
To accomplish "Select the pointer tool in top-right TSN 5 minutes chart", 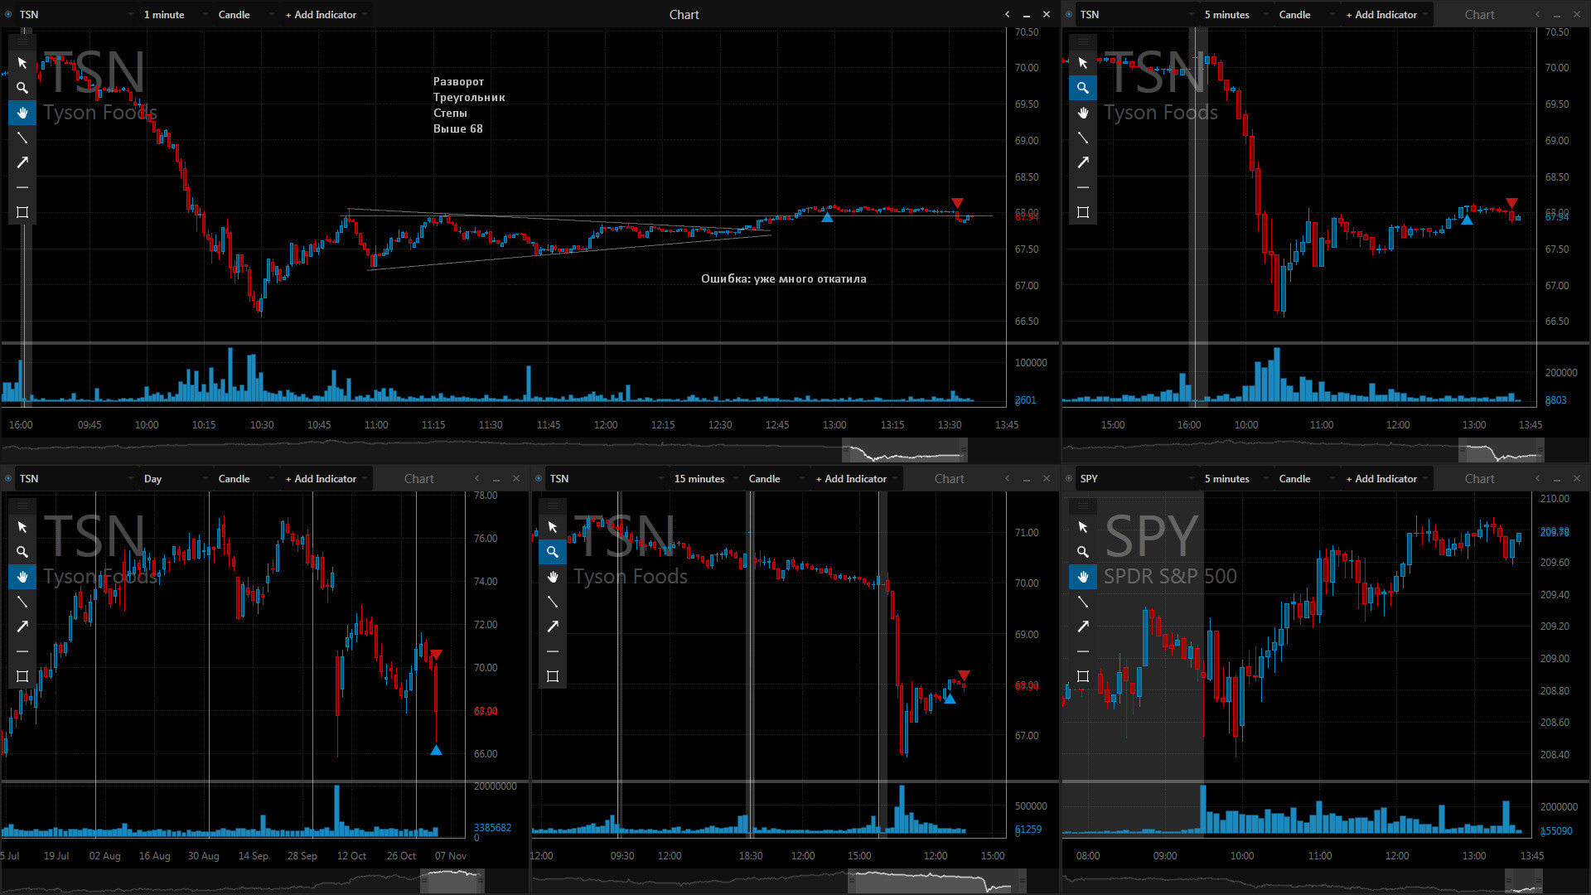I will [1083, 63].
